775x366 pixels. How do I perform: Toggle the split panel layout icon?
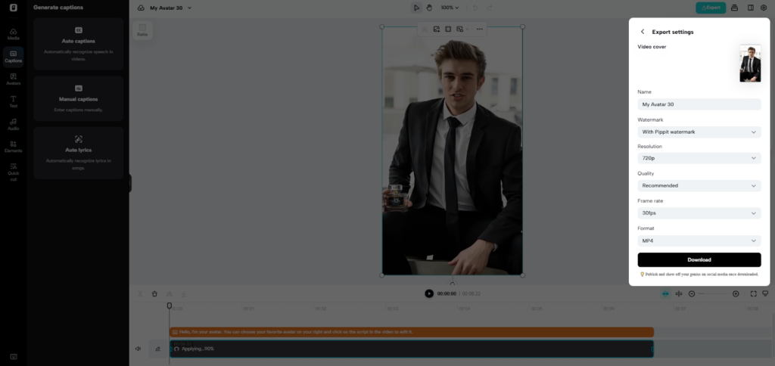coord(751,8)
